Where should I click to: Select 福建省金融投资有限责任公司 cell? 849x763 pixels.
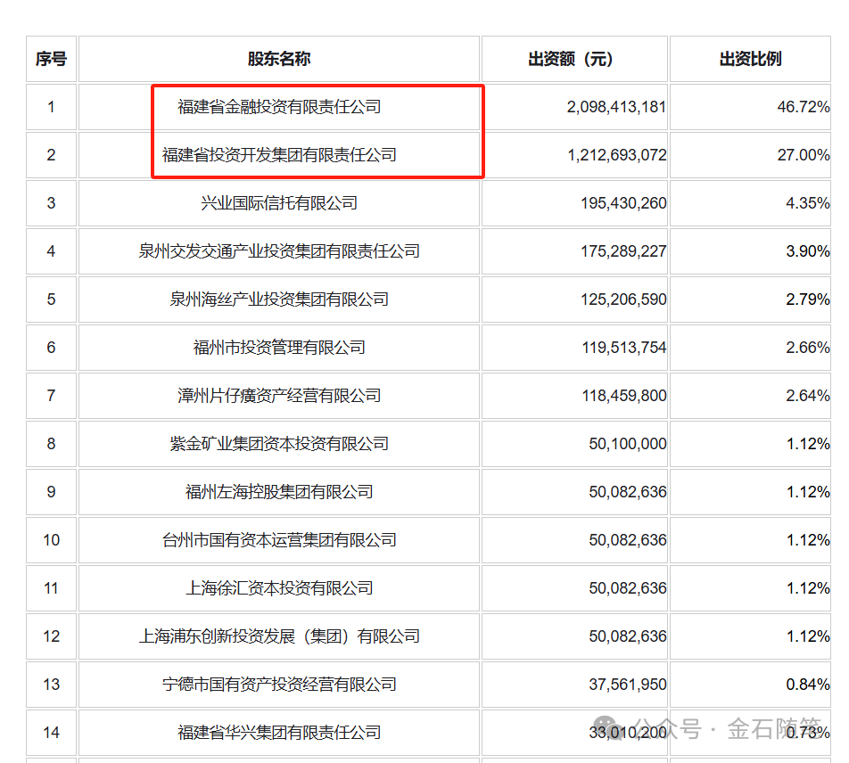coord(279,107)
